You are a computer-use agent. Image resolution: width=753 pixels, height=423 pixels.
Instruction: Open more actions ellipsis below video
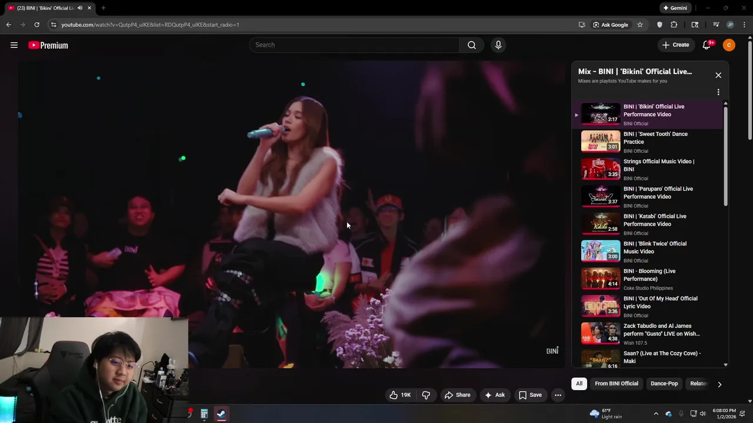tap(558, 395)
